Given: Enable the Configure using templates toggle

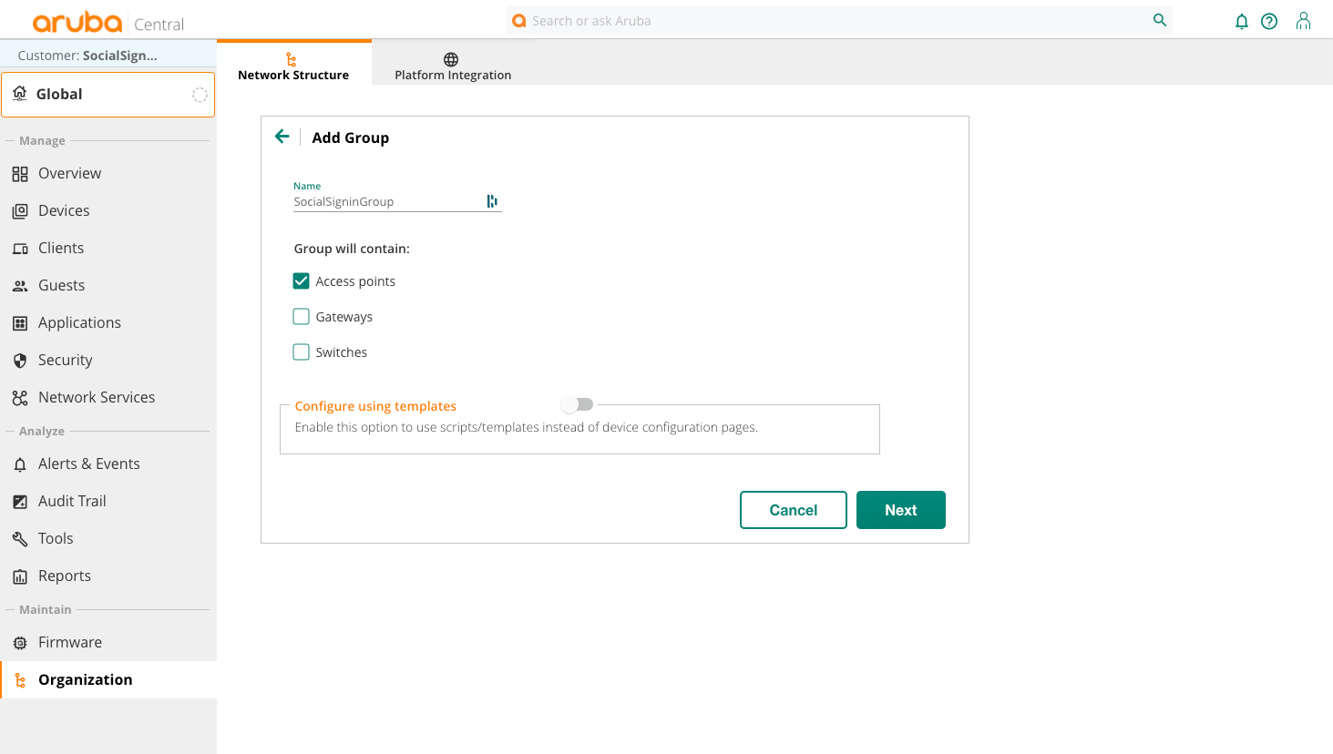Looking at the screenshot, I should tap(576, 403).
